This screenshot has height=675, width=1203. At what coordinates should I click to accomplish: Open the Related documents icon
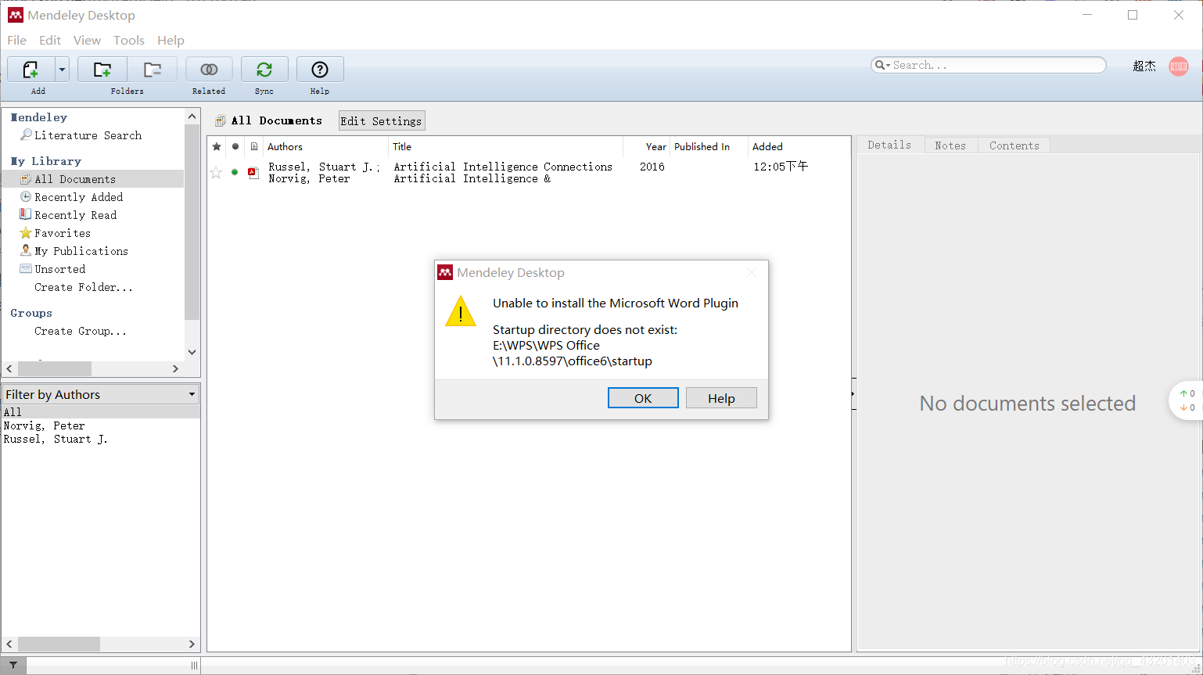209,70
